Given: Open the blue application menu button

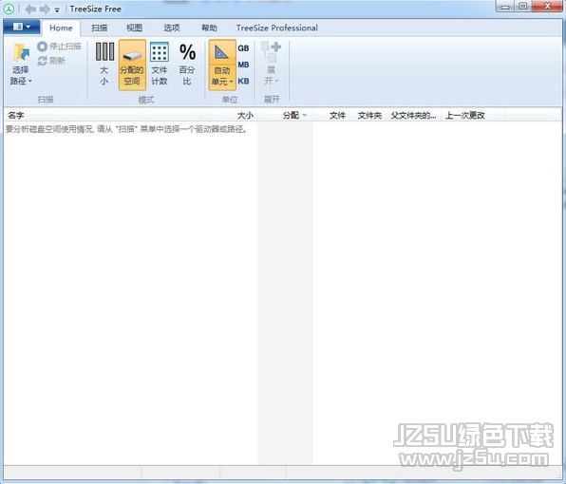Looking at the screenshot, I should click(22, 27).
